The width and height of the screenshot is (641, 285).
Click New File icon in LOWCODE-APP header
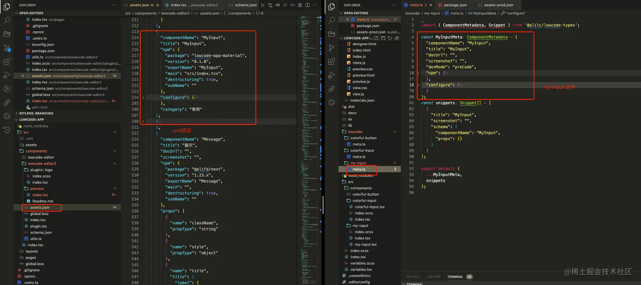click(376, 38)
